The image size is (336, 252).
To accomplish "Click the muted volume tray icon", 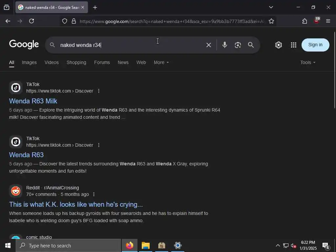I will tap(294, 245).
